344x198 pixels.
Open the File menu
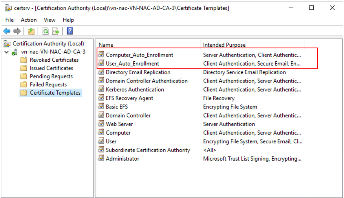pyautogui.click(x=9, y=20)
